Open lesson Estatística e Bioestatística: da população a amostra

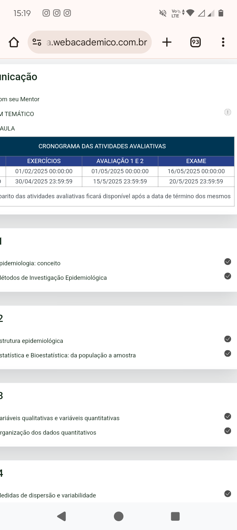[67, 355]
